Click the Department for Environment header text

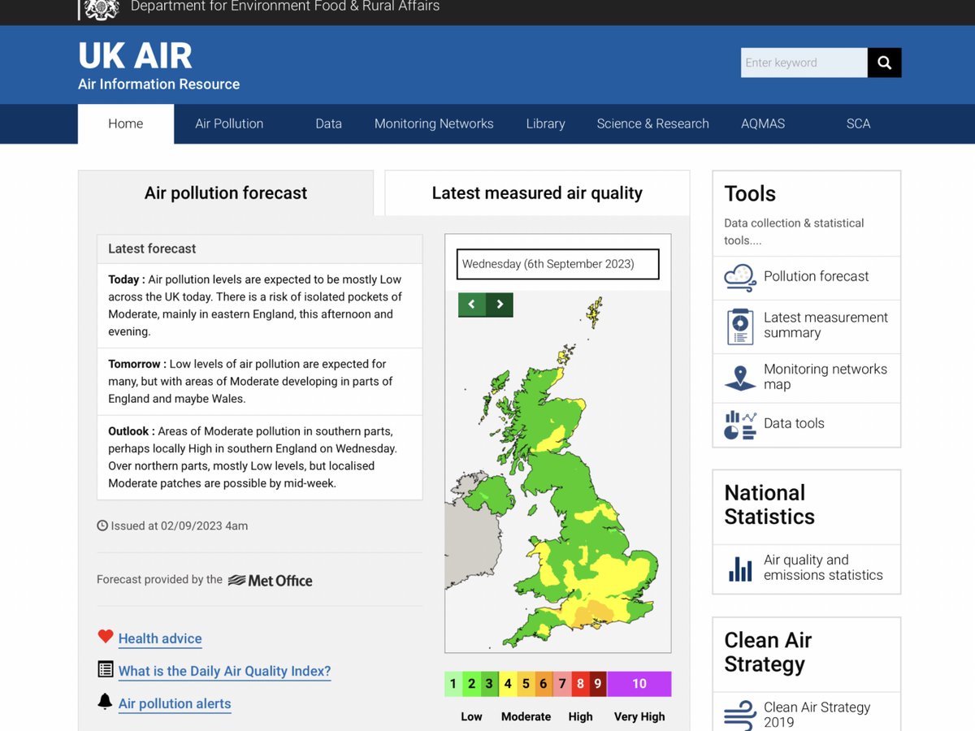[285, 6]
